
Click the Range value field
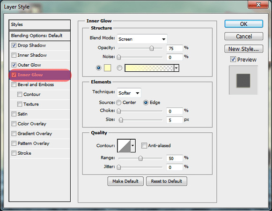175,158
